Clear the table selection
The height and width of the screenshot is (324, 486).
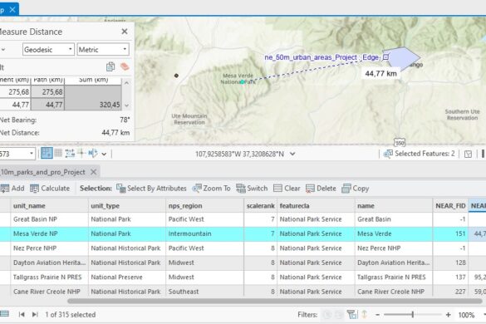[287, 189]
